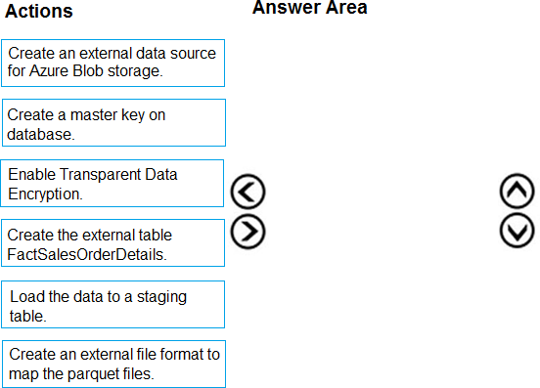This screenshot has height=388, width=540.
Task: Select 'Create the external table' action
Action: pyautogui.click(x=112, y=242)
